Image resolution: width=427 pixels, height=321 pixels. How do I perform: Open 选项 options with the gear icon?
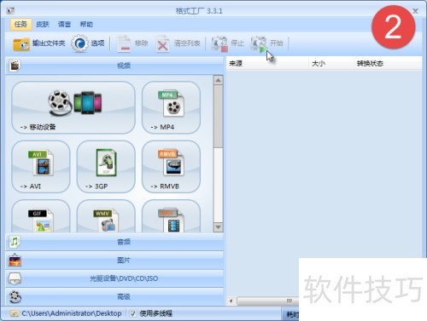pos(88,43)
